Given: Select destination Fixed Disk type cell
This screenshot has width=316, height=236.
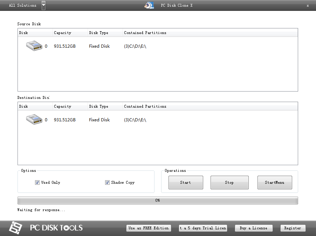Looking at the screenshot, I should [99, 120].
